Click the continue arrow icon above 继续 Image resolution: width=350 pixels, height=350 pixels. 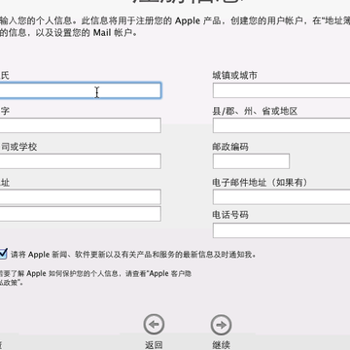point(221,325)
